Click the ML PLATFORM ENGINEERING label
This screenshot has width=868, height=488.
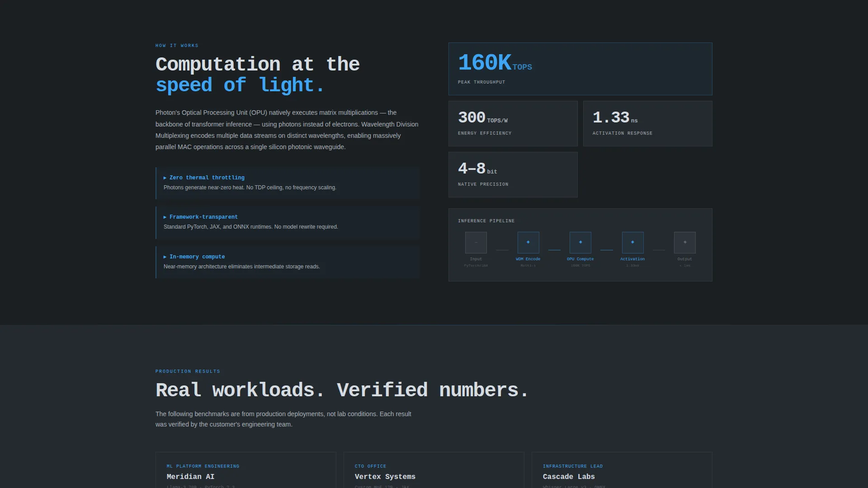203,466
